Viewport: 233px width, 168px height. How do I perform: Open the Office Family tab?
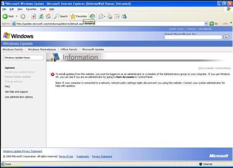click(69, 50)
